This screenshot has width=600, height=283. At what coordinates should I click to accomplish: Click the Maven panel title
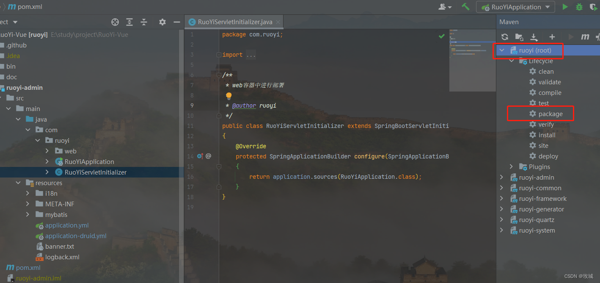tap(509, 22)
